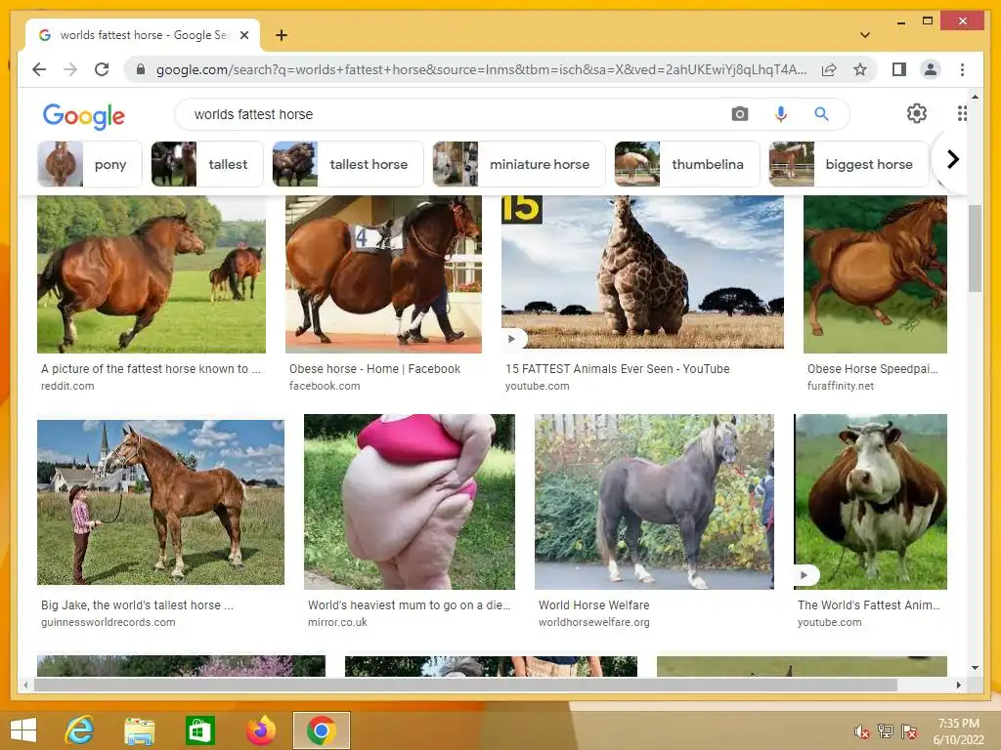Click the vertical scrollbar down arrow

coord(975,668)
